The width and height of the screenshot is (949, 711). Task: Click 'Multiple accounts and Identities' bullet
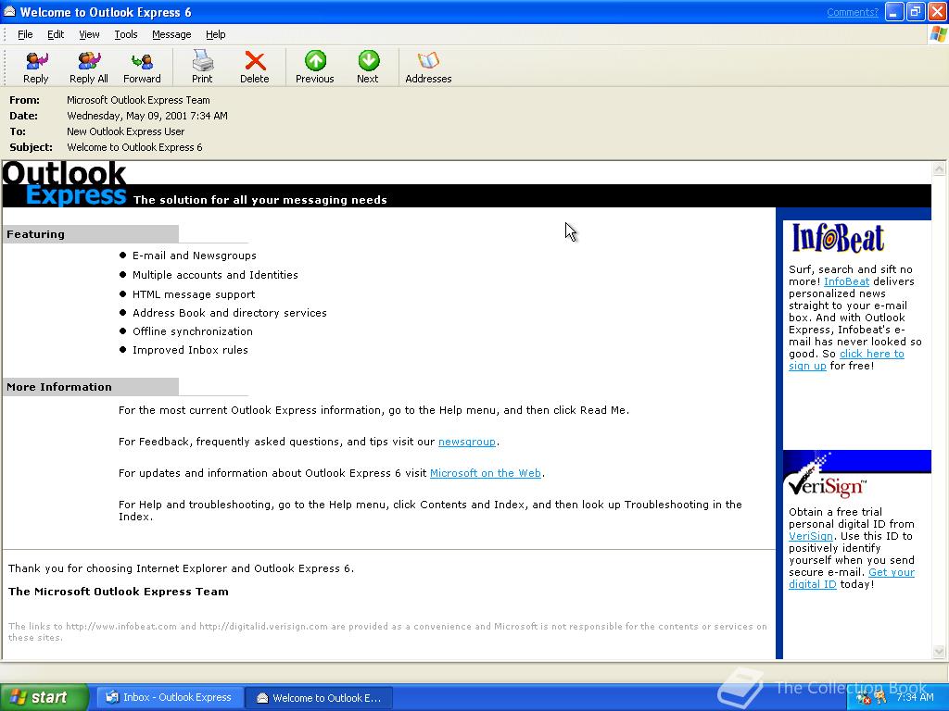tap(215, 275)
